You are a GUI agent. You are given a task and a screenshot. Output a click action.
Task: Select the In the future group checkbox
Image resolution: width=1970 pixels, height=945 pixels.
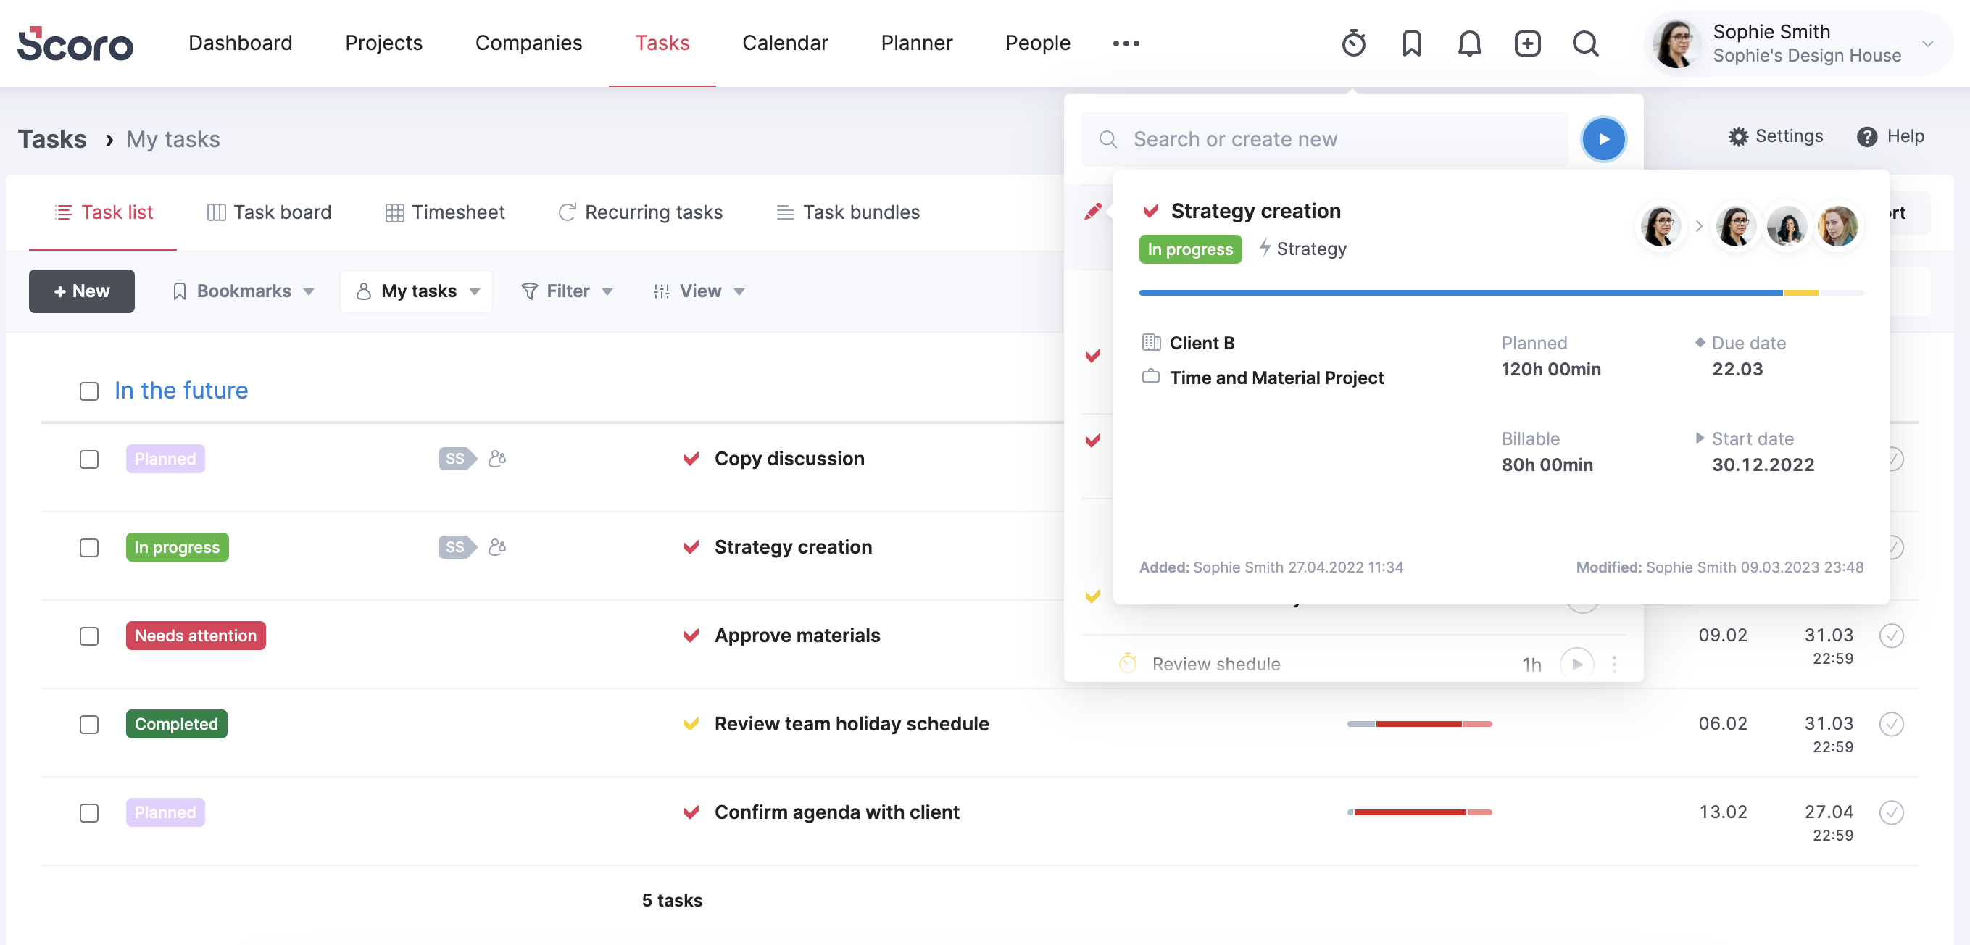[x=88, y=391]
